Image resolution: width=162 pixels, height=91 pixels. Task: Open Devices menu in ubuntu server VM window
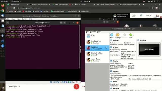[x=25, y=19]
